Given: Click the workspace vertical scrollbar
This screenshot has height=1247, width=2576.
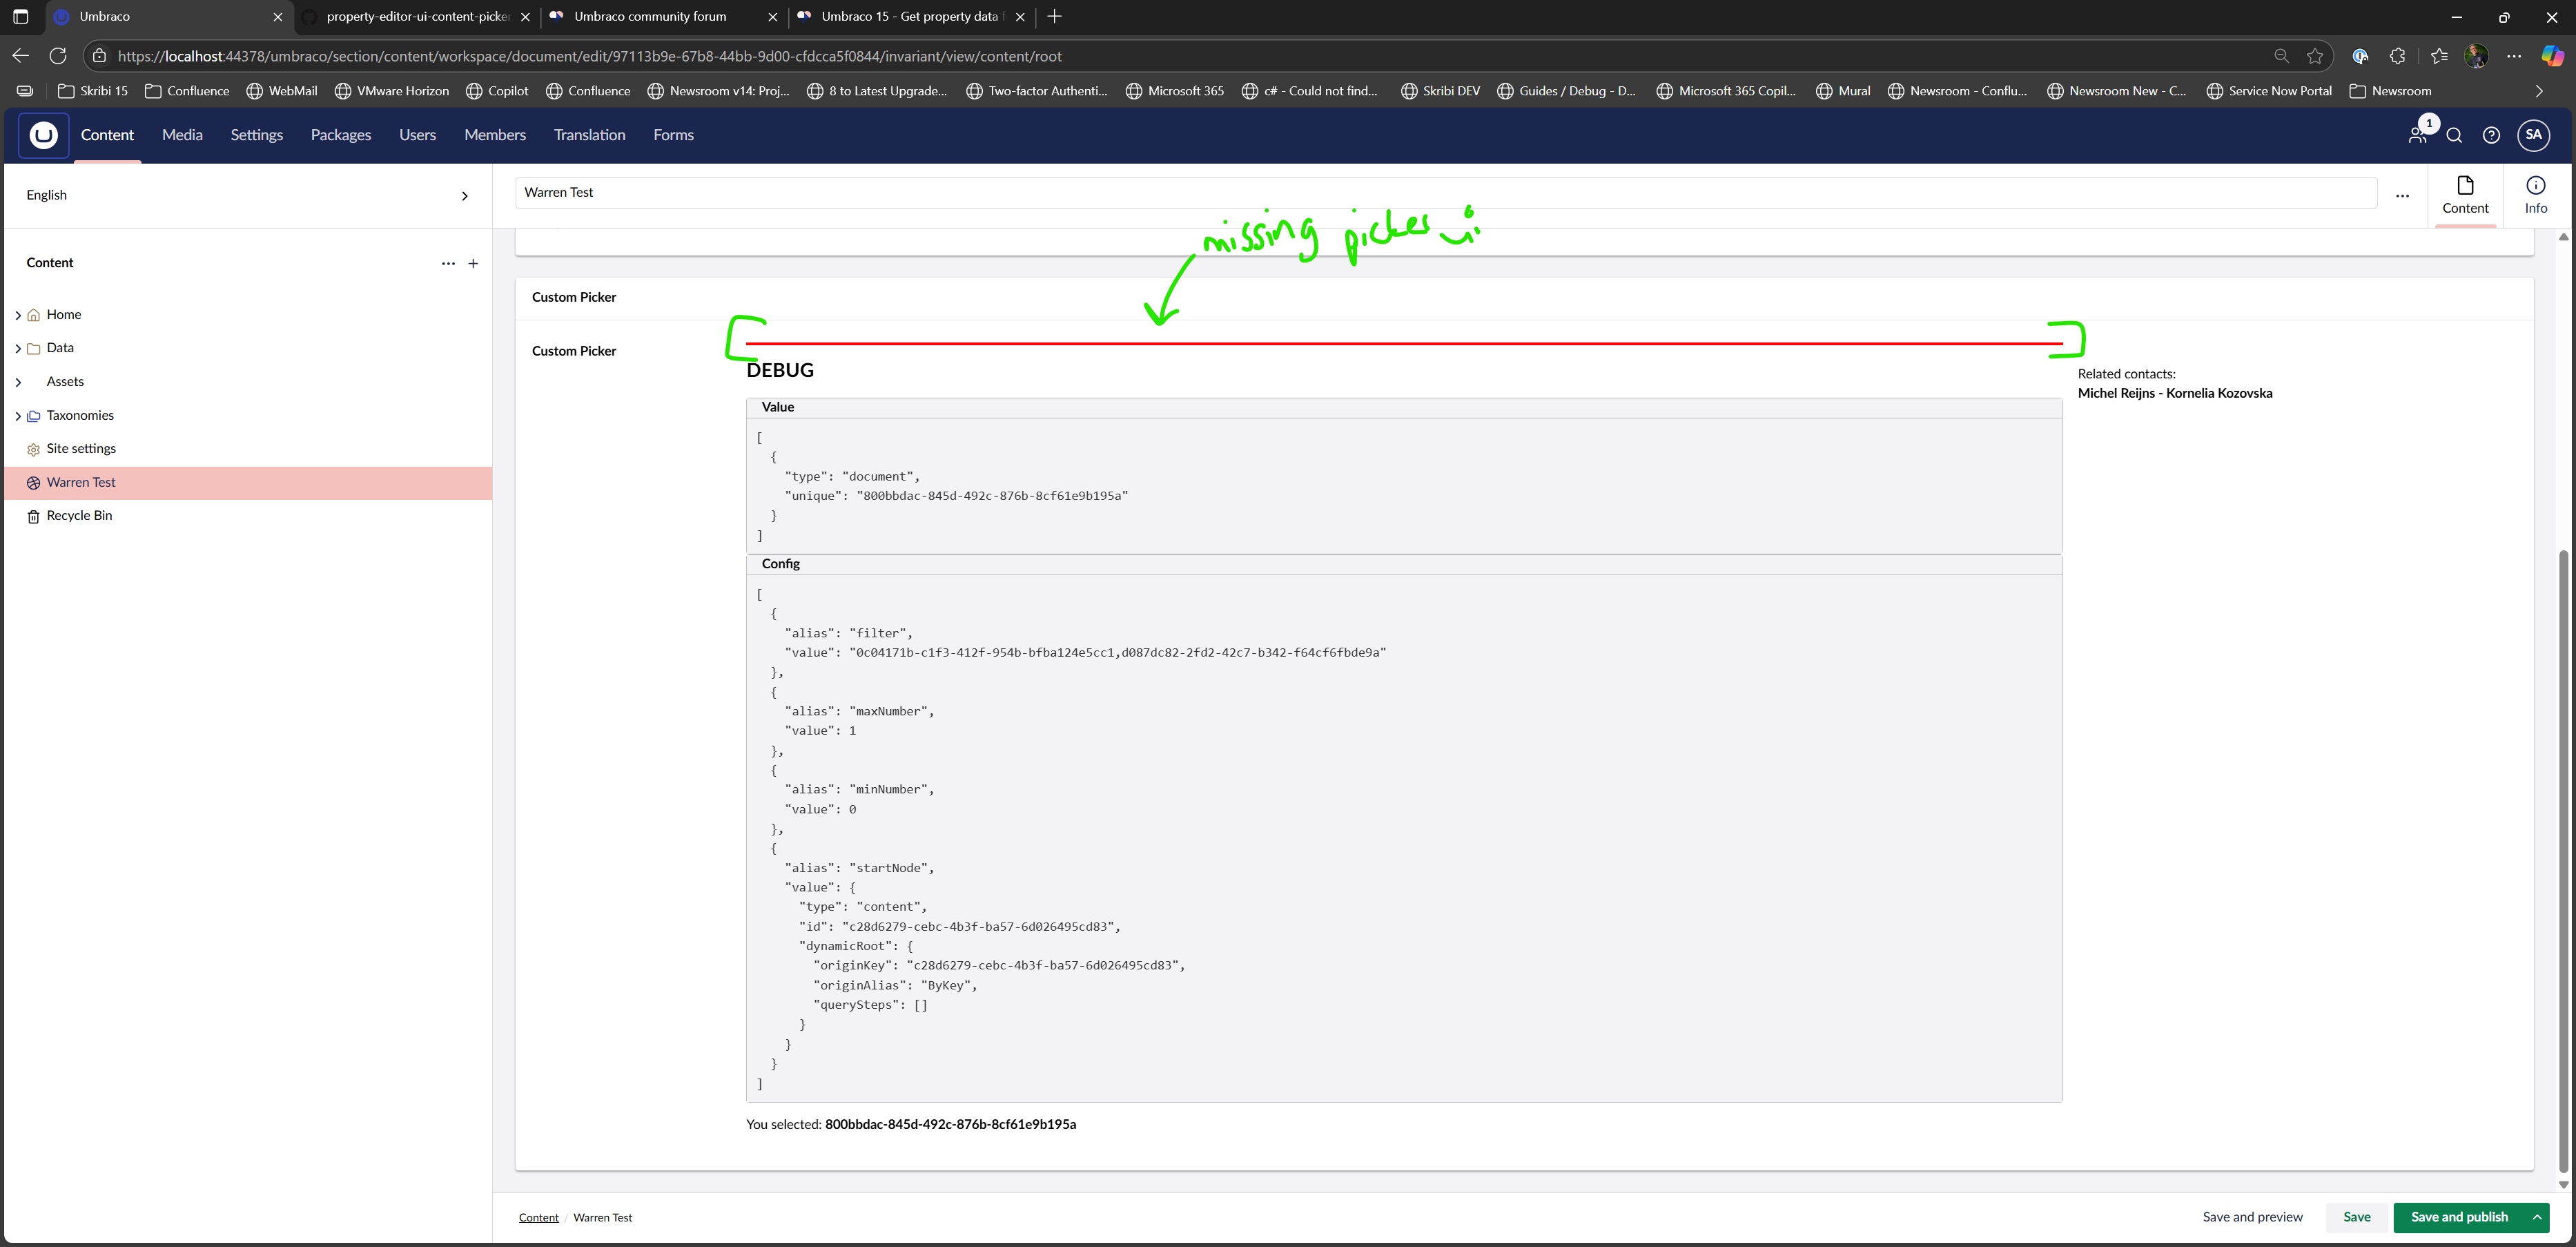Looking at the screenshot, I should 2562,860.
